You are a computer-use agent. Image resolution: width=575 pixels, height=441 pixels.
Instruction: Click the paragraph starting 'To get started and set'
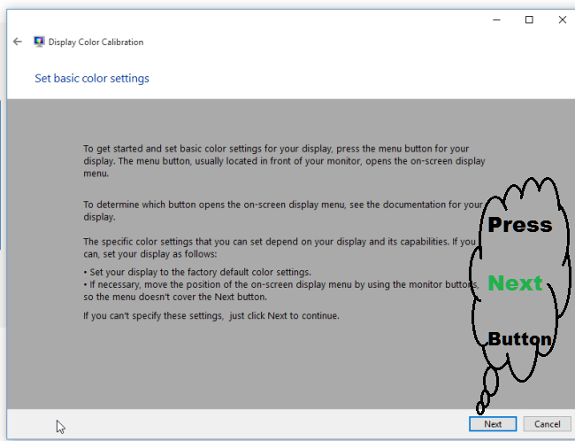point(284,161)
